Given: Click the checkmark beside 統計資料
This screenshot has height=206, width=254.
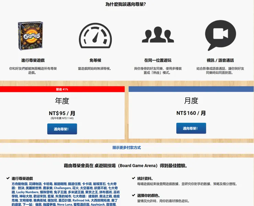Looking at the screenshot, I should click(134, 178).
